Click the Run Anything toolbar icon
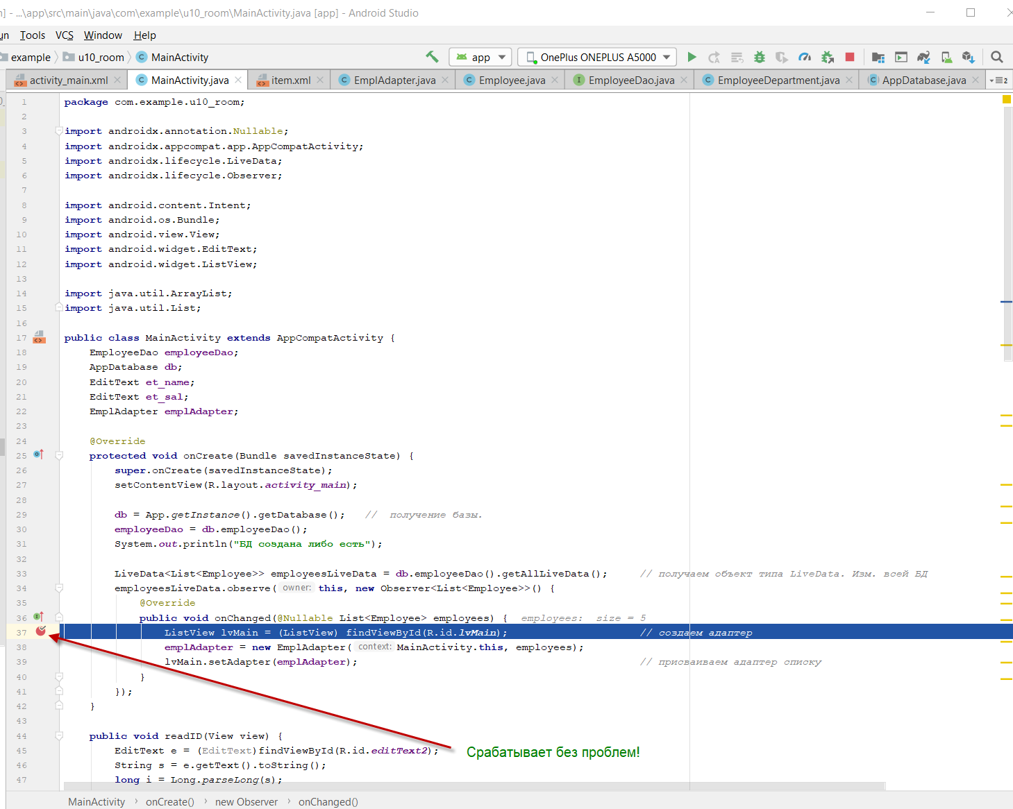 901,57
